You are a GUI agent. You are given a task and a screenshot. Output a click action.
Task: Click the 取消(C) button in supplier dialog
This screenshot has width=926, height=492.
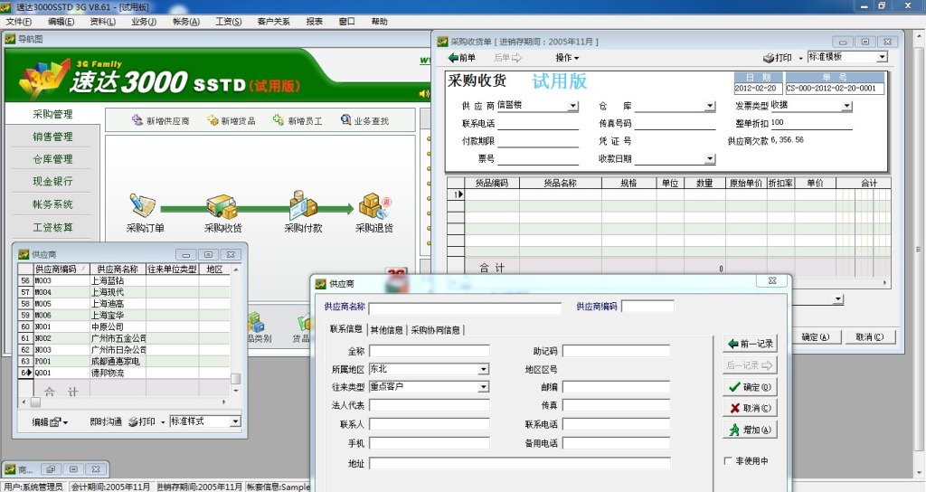coord(750,408)
